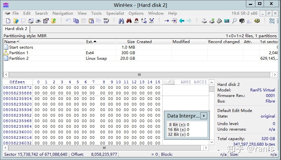Click the A-to-B Replace Text icon

pyautogui.click(x=144, y=21)
